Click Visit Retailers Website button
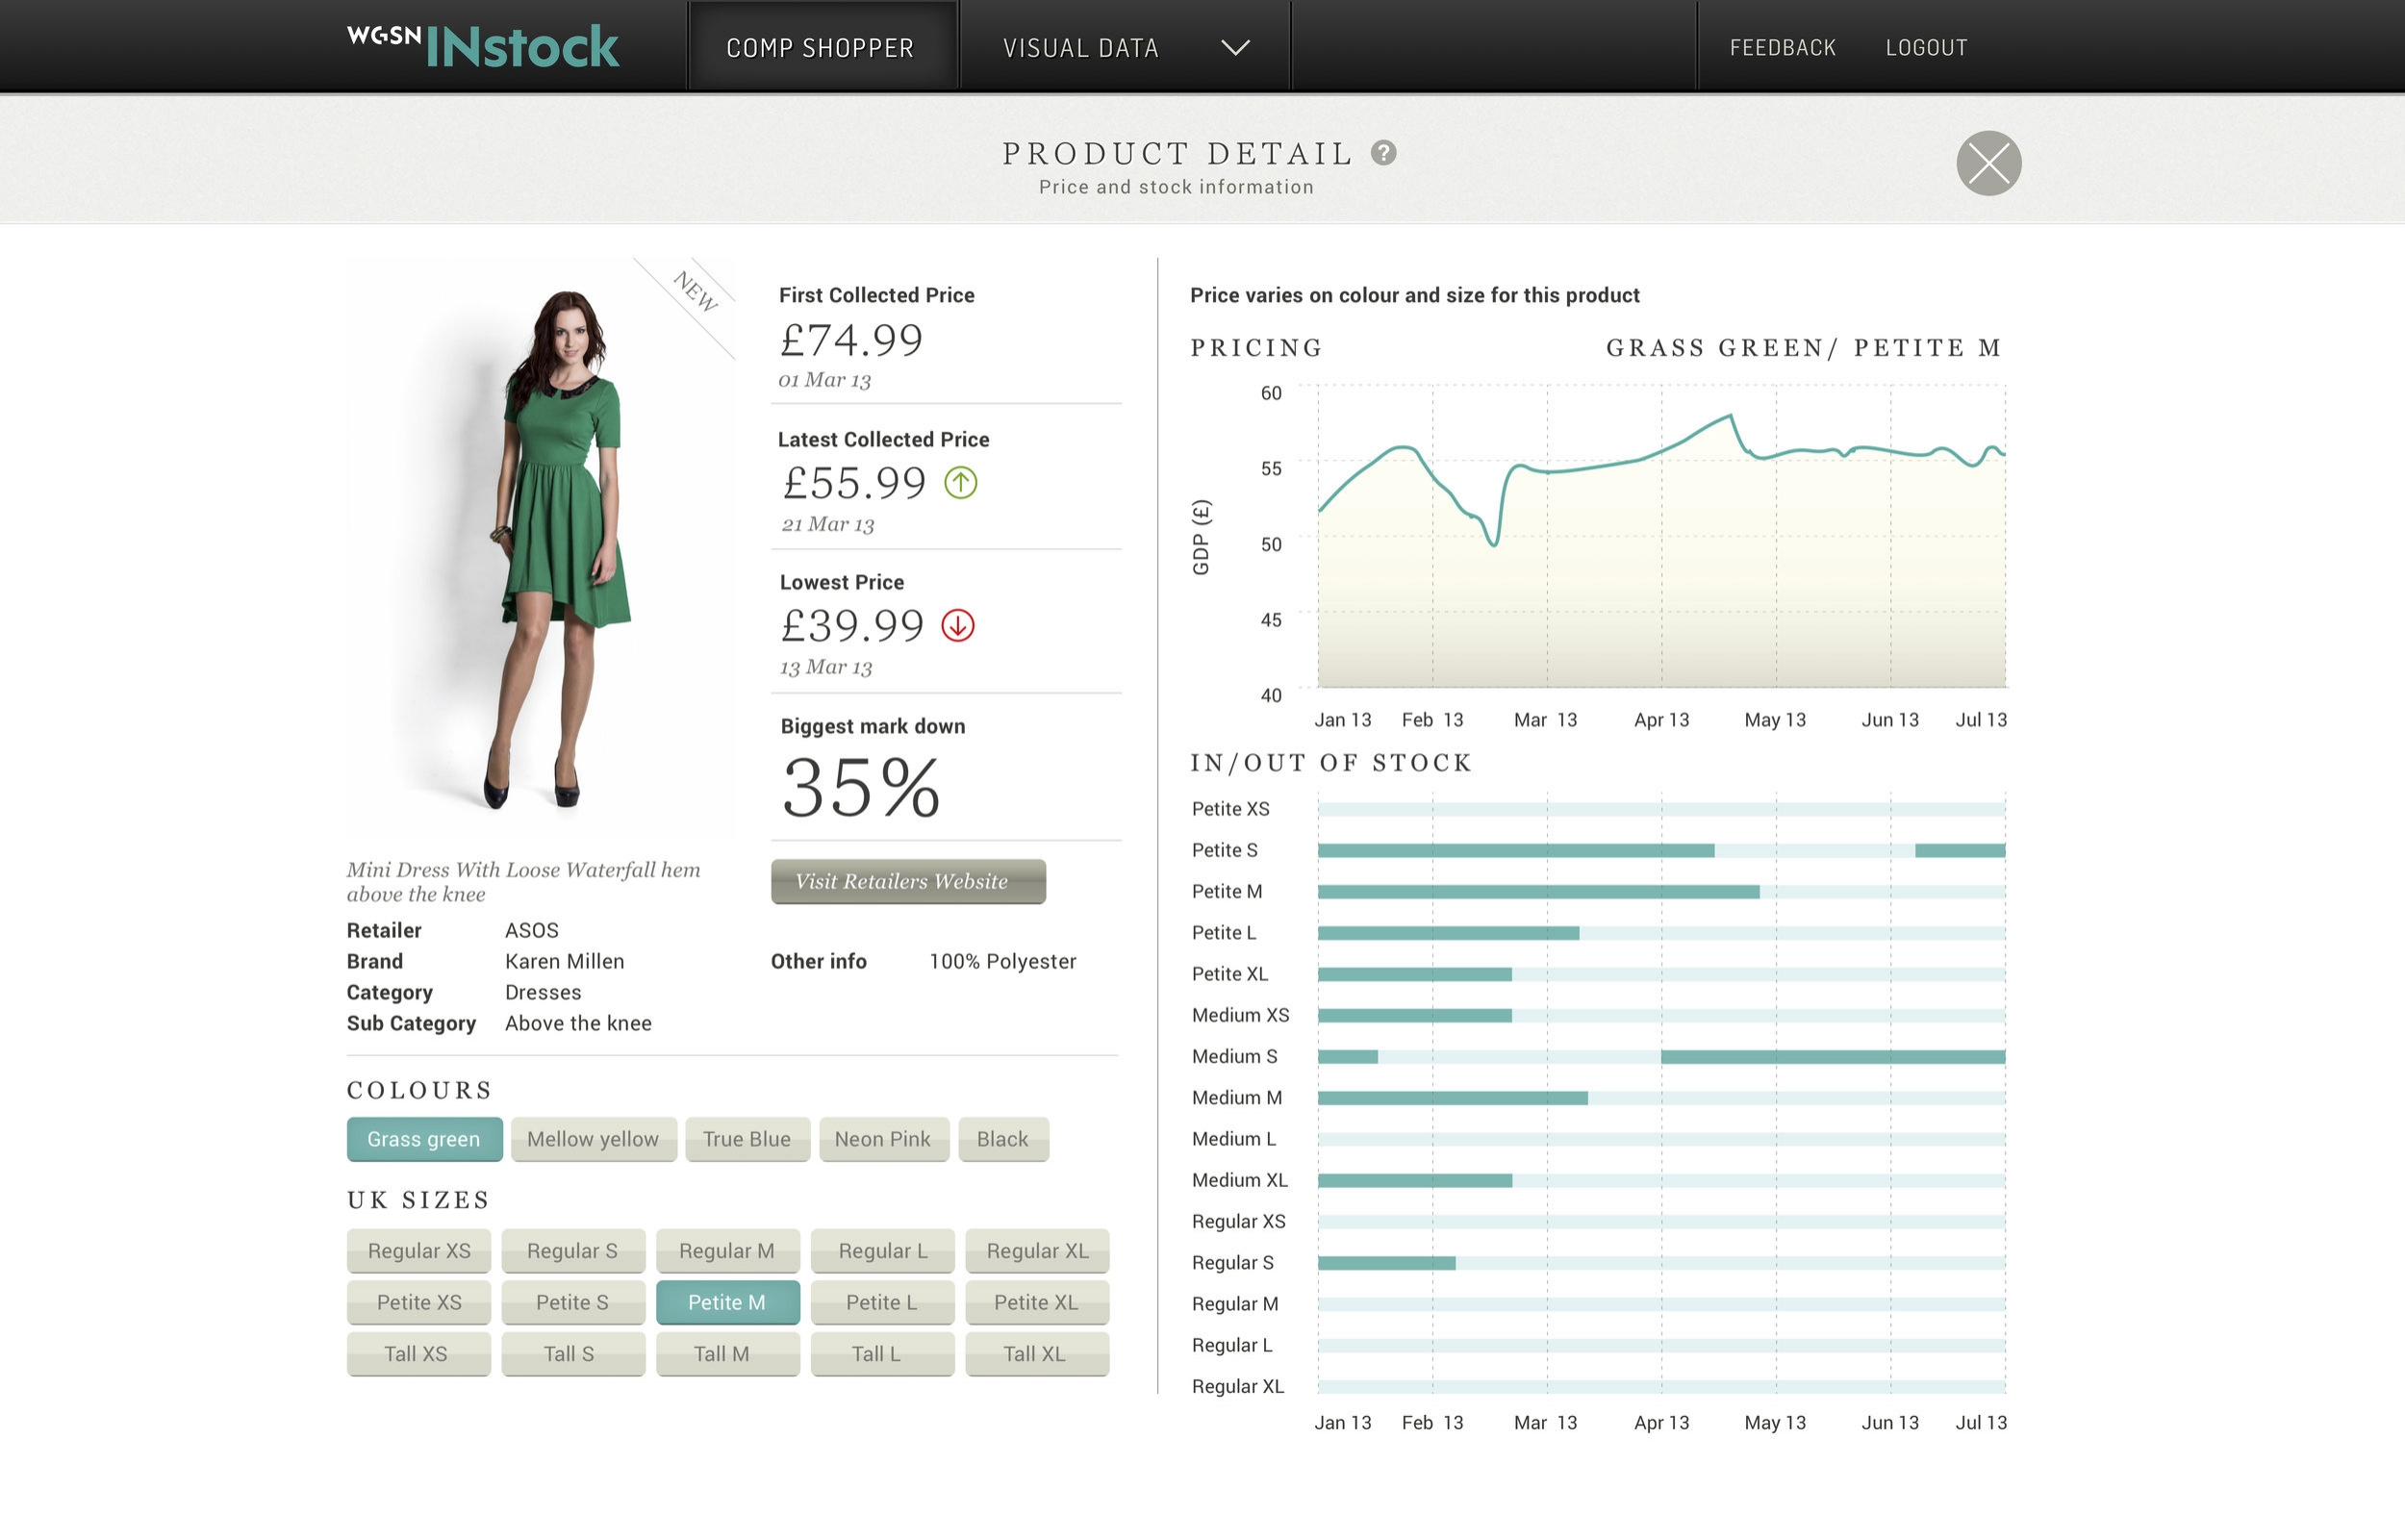2405x1540 pixels. (x=908, y=881)
